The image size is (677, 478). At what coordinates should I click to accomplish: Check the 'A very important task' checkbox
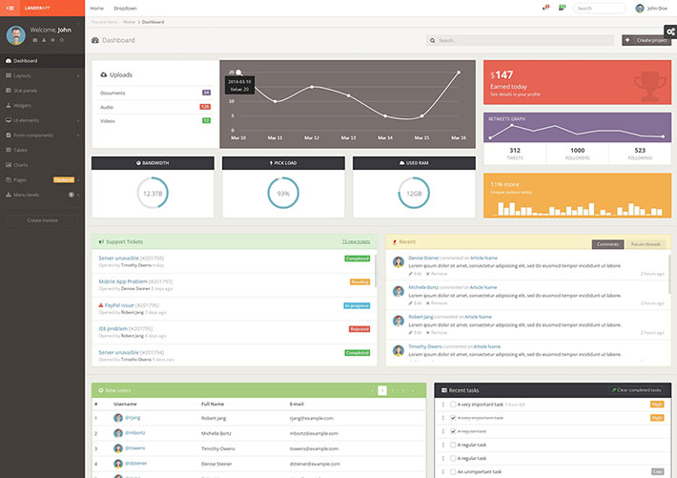(x=453, y=405)
